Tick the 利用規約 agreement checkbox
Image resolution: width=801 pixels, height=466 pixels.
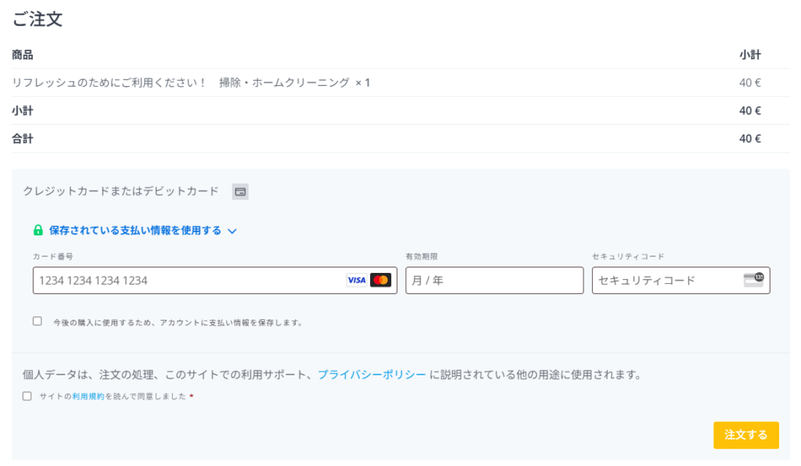pyautogui.click(x=27, y=396)
